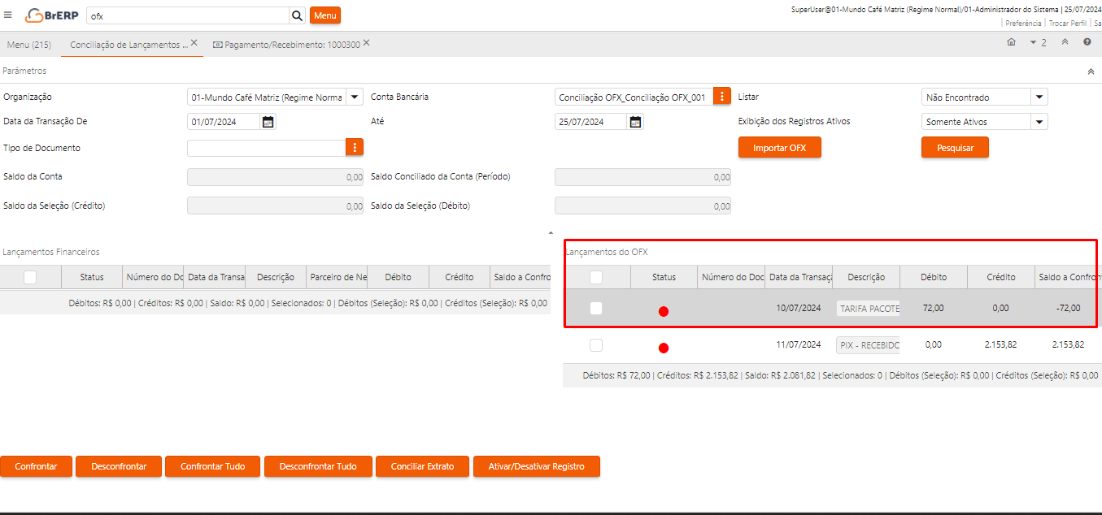Close the Pagamento/Recebimento tab

(367, 42)
